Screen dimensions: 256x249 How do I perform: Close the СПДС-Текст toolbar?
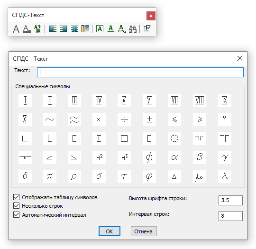coord(151,16)
